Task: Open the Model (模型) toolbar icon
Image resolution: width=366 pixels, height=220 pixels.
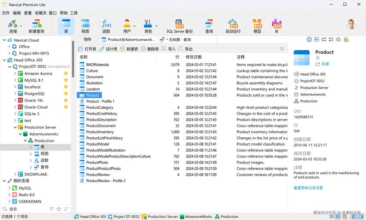Action: pyautogui.click(x=257, y=26)
